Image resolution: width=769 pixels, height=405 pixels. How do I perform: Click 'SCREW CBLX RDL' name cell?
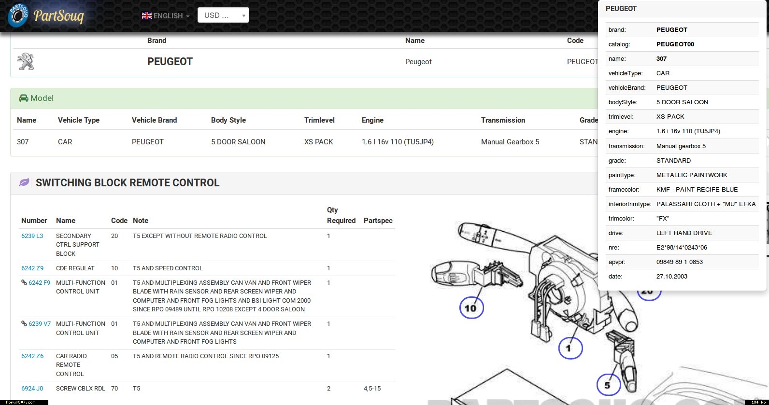[x=81, y=389]
